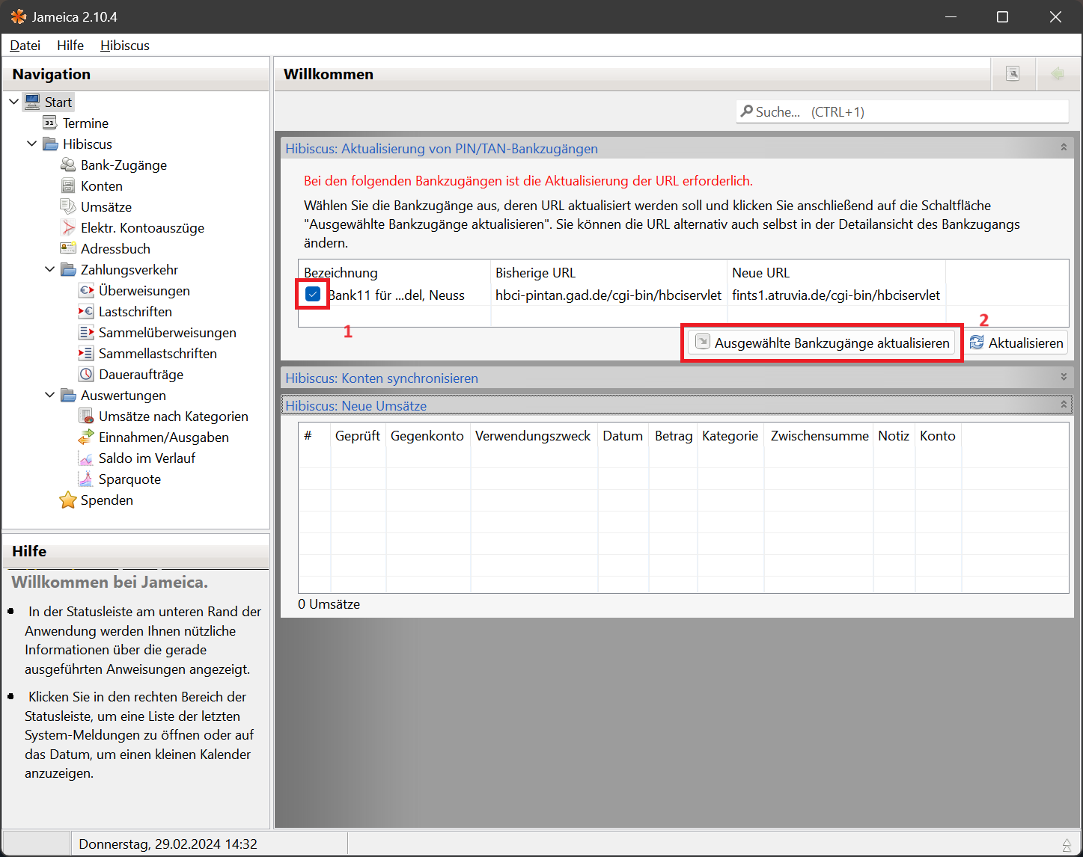Click the Überweisungen icon

(86, 290)
